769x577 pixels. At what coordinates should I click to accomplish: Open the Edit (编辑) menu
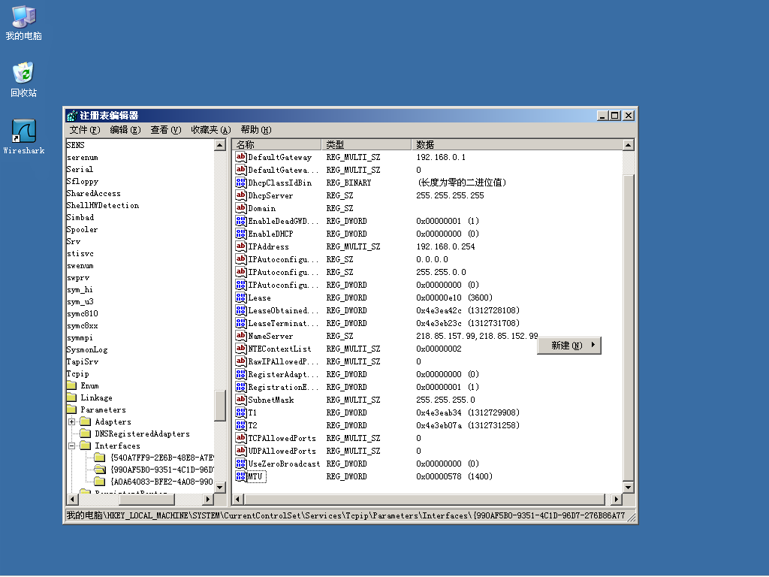click(x=125, y=129)
